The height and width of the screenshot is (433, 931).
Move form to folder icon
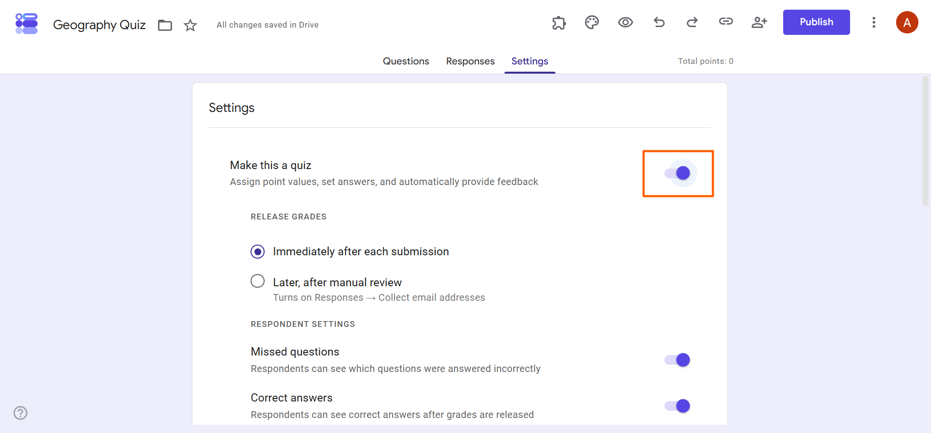pyautogui.click(x=165, y=25)
